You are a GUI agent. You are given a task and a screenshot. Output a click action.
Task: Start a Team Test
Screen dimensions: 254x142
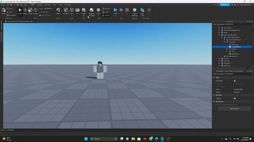point(142,12)
